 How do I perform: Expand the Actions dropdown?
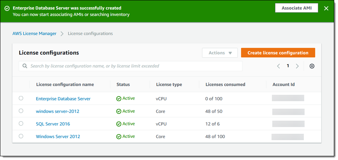220,53
